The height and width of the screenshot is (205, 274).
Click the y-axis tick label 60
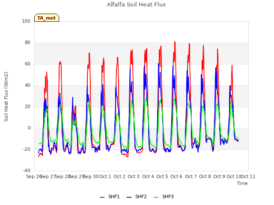pos(27,64)
